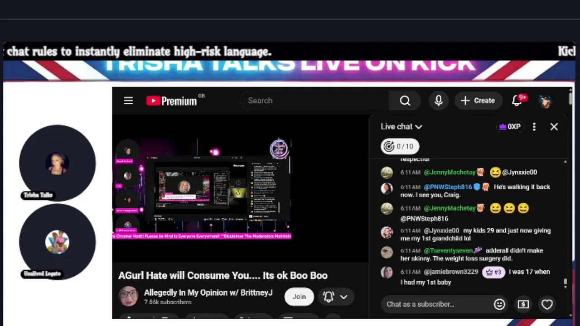Click avatar beside jamiebrown3229 message
This screenshot has width=580, height=326.
coord(387,272)
